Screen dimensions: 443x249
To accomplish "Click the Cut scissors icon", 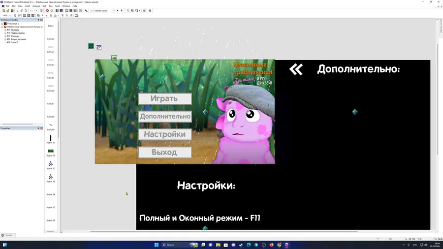I will point(18,10).
